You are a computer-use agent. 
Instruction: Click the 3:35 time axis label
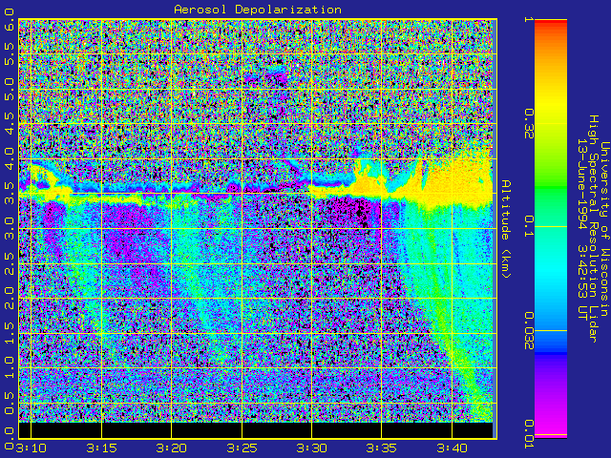point(382,448)
